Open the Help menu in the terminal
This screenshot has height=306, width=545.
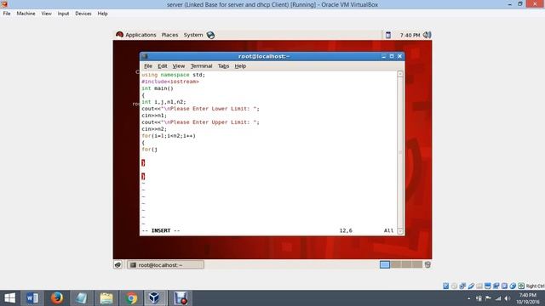pyautogui.click(x=240, y=66)
